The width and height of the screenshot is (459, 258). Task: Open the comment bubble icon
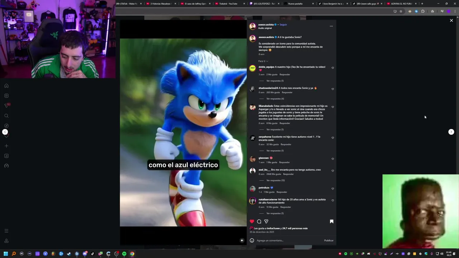259,221
